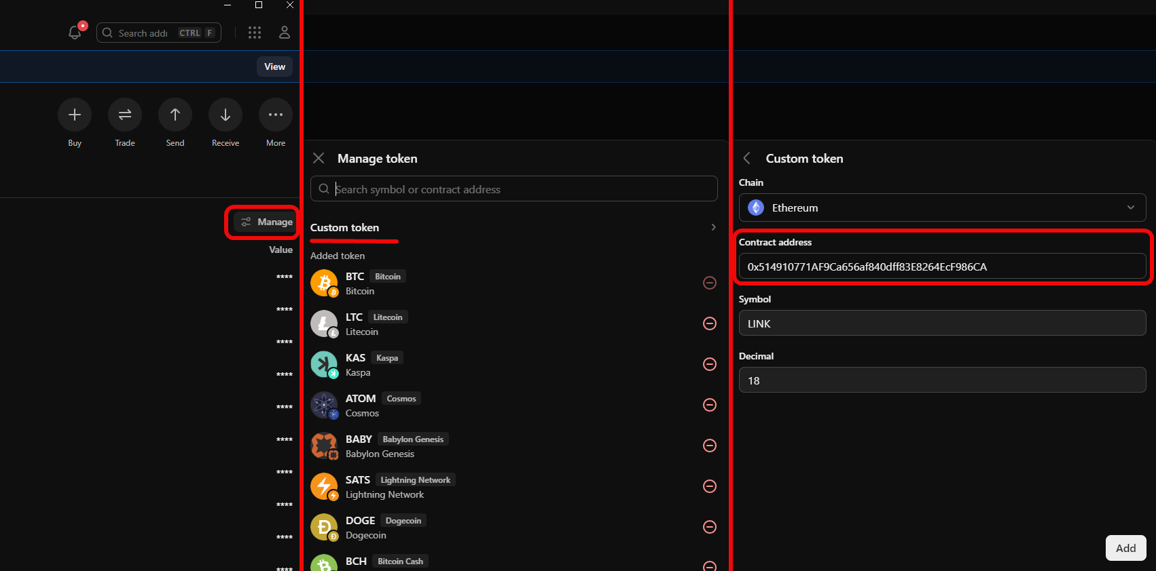Close the Manage token panel
This screenshot has width=1156, height=571.
click(319, 158)
